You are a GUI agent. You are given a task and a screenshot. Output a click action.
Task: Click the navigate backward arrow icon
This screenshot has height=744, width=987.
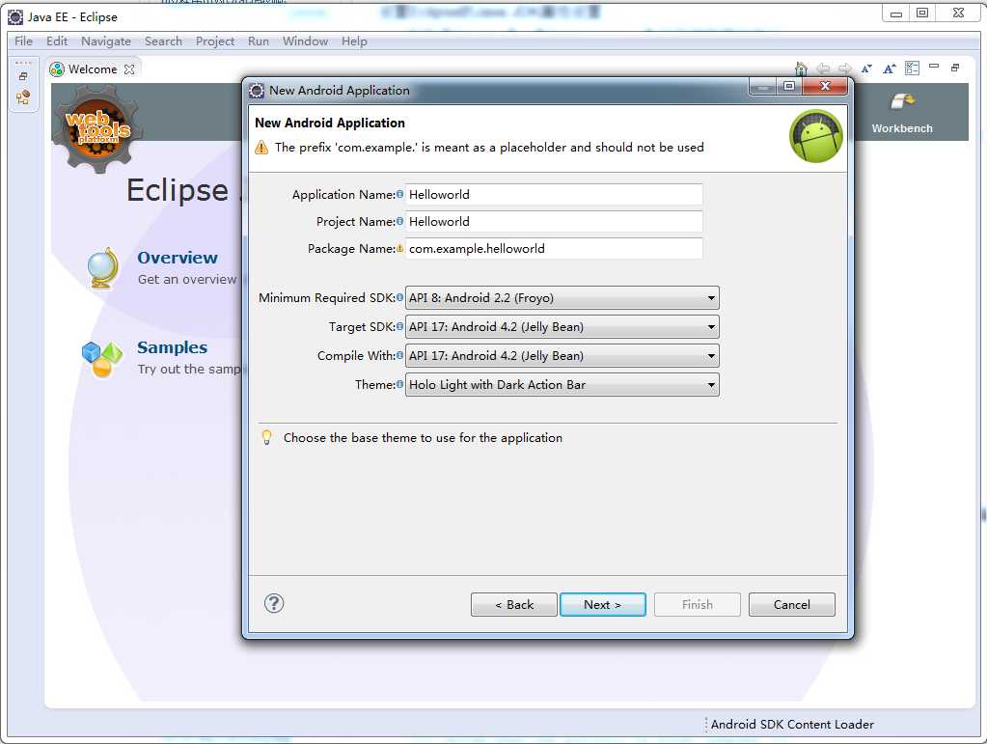pyautogui.click(x=823, y=68)
